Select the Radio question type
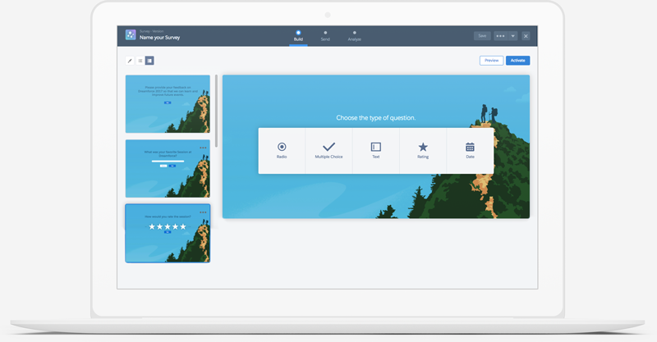Screen dimensions: 657x342 pos(282,150)
